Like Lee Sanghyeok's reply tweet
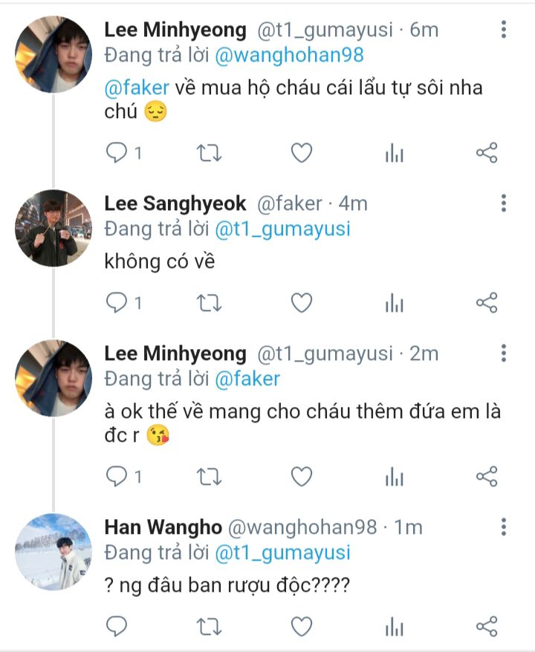535x652 pixels. click(301, 303)
